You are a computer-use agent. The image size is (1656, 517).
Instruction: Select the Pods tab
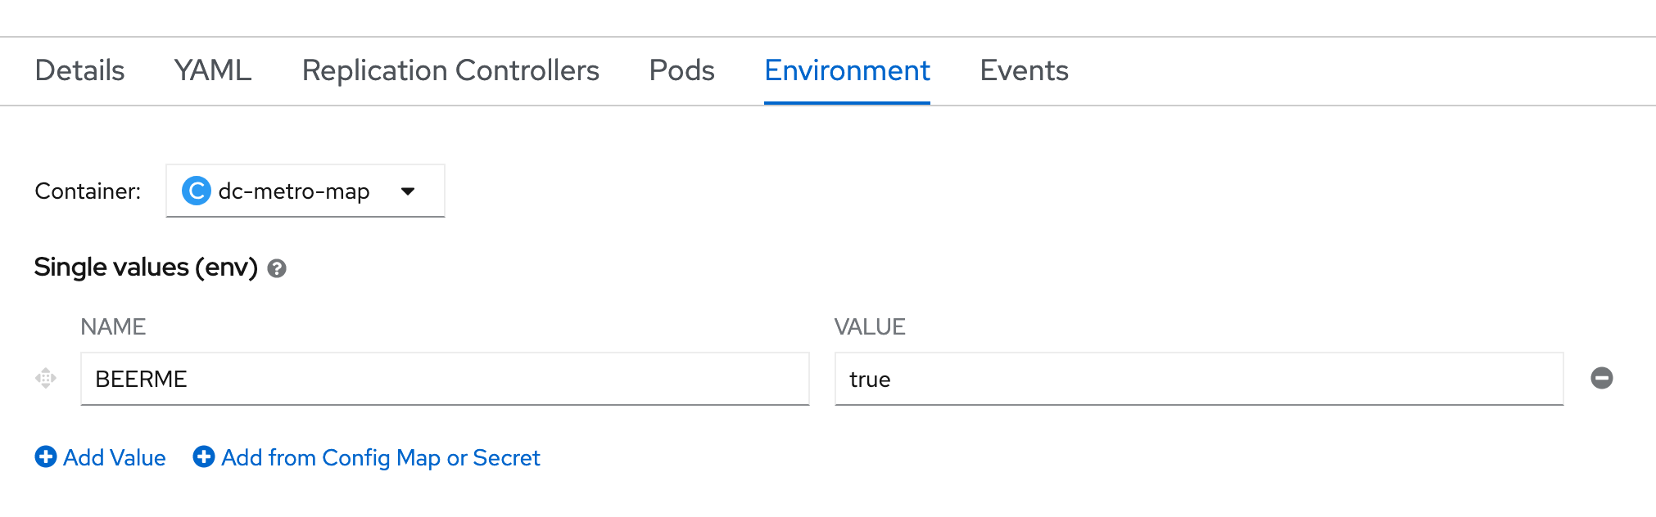(x=681, y=70)
